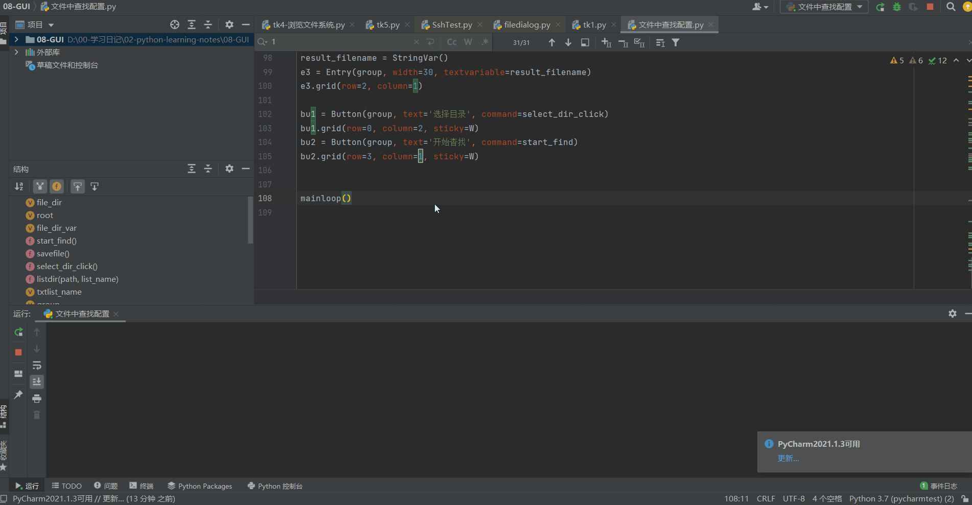
Task: Expand inspection widget arrow up
Action: [x=956, y=60]
